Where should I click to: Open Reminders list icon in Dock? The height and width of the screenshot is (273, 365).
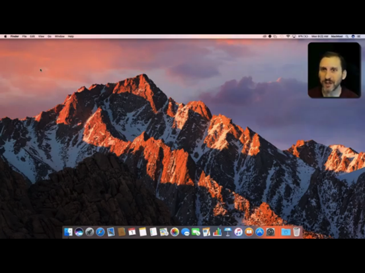153,232
